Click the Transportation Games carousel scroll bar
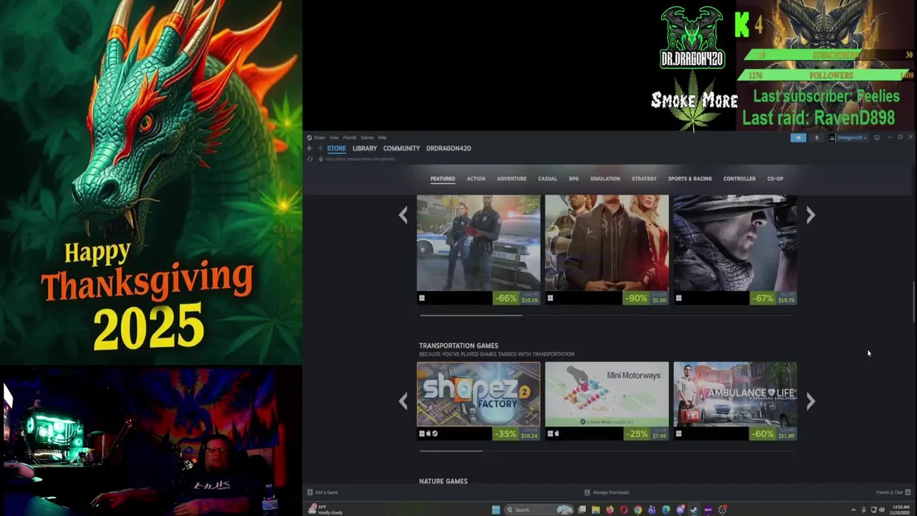 (x=451, y=451)
